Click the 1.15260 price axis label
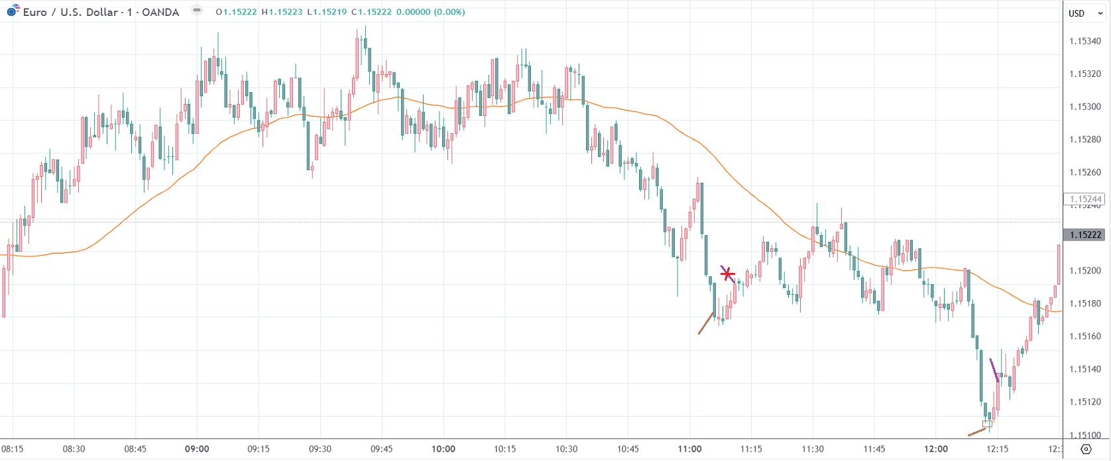Viewport: 1111px width, 461px height. pos(1085,172)
